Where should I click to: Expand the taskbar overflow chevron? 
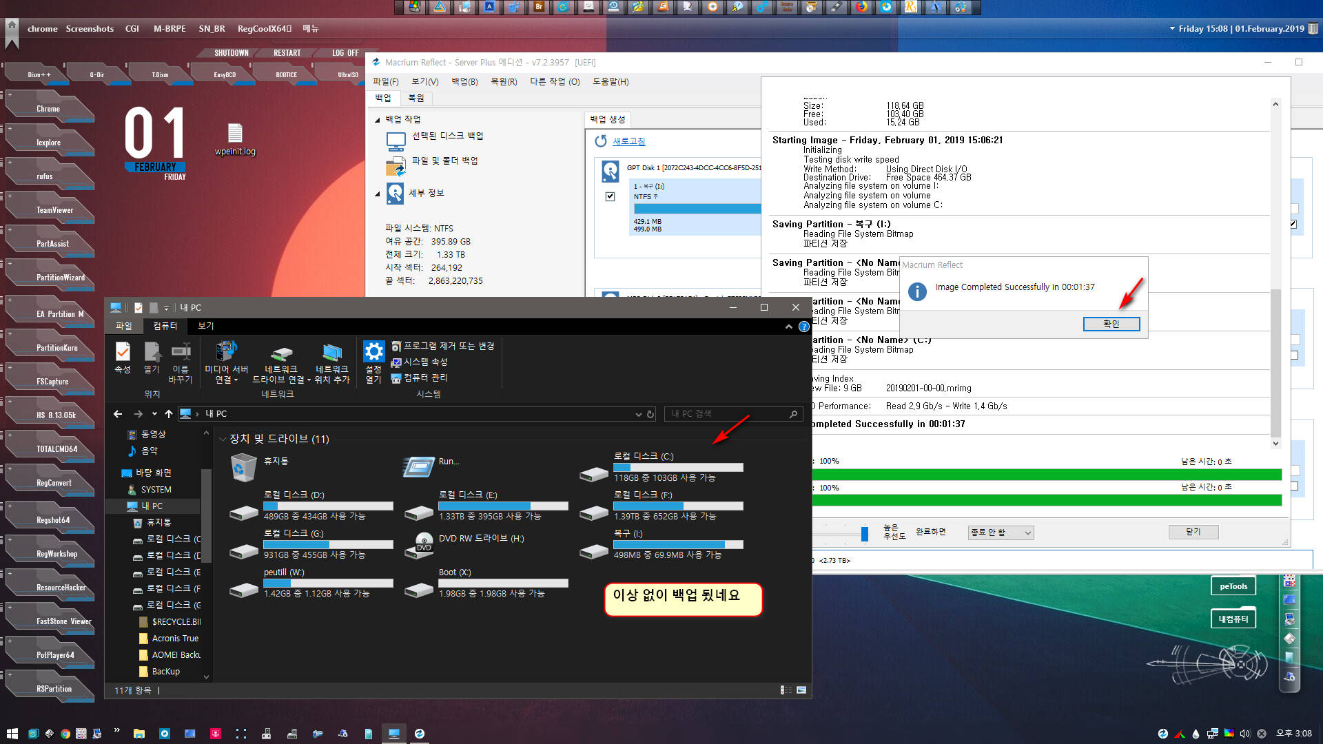click(x=116, y=730)
